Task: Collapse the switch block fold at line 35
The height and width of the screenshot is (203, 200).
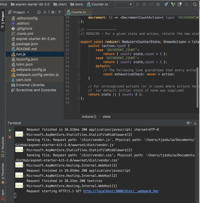Action: 79,46
